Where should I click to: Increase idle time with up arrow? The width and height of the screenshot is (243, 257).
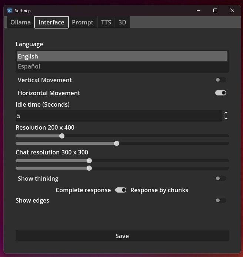[x=226, y=113]
